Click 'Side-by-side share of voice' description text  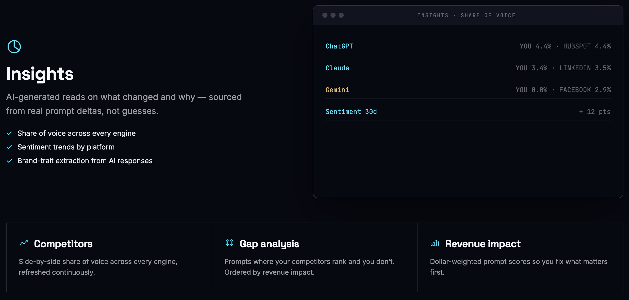(x=98, y=267)
